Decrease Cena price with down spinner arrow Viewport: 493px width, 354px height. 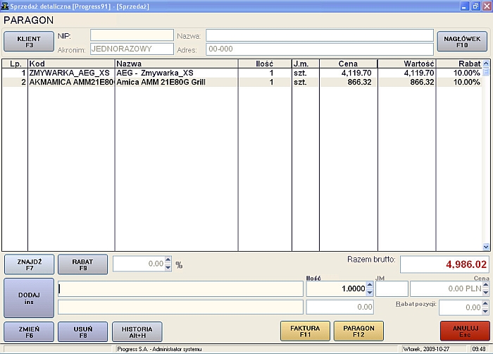point(486,293)
